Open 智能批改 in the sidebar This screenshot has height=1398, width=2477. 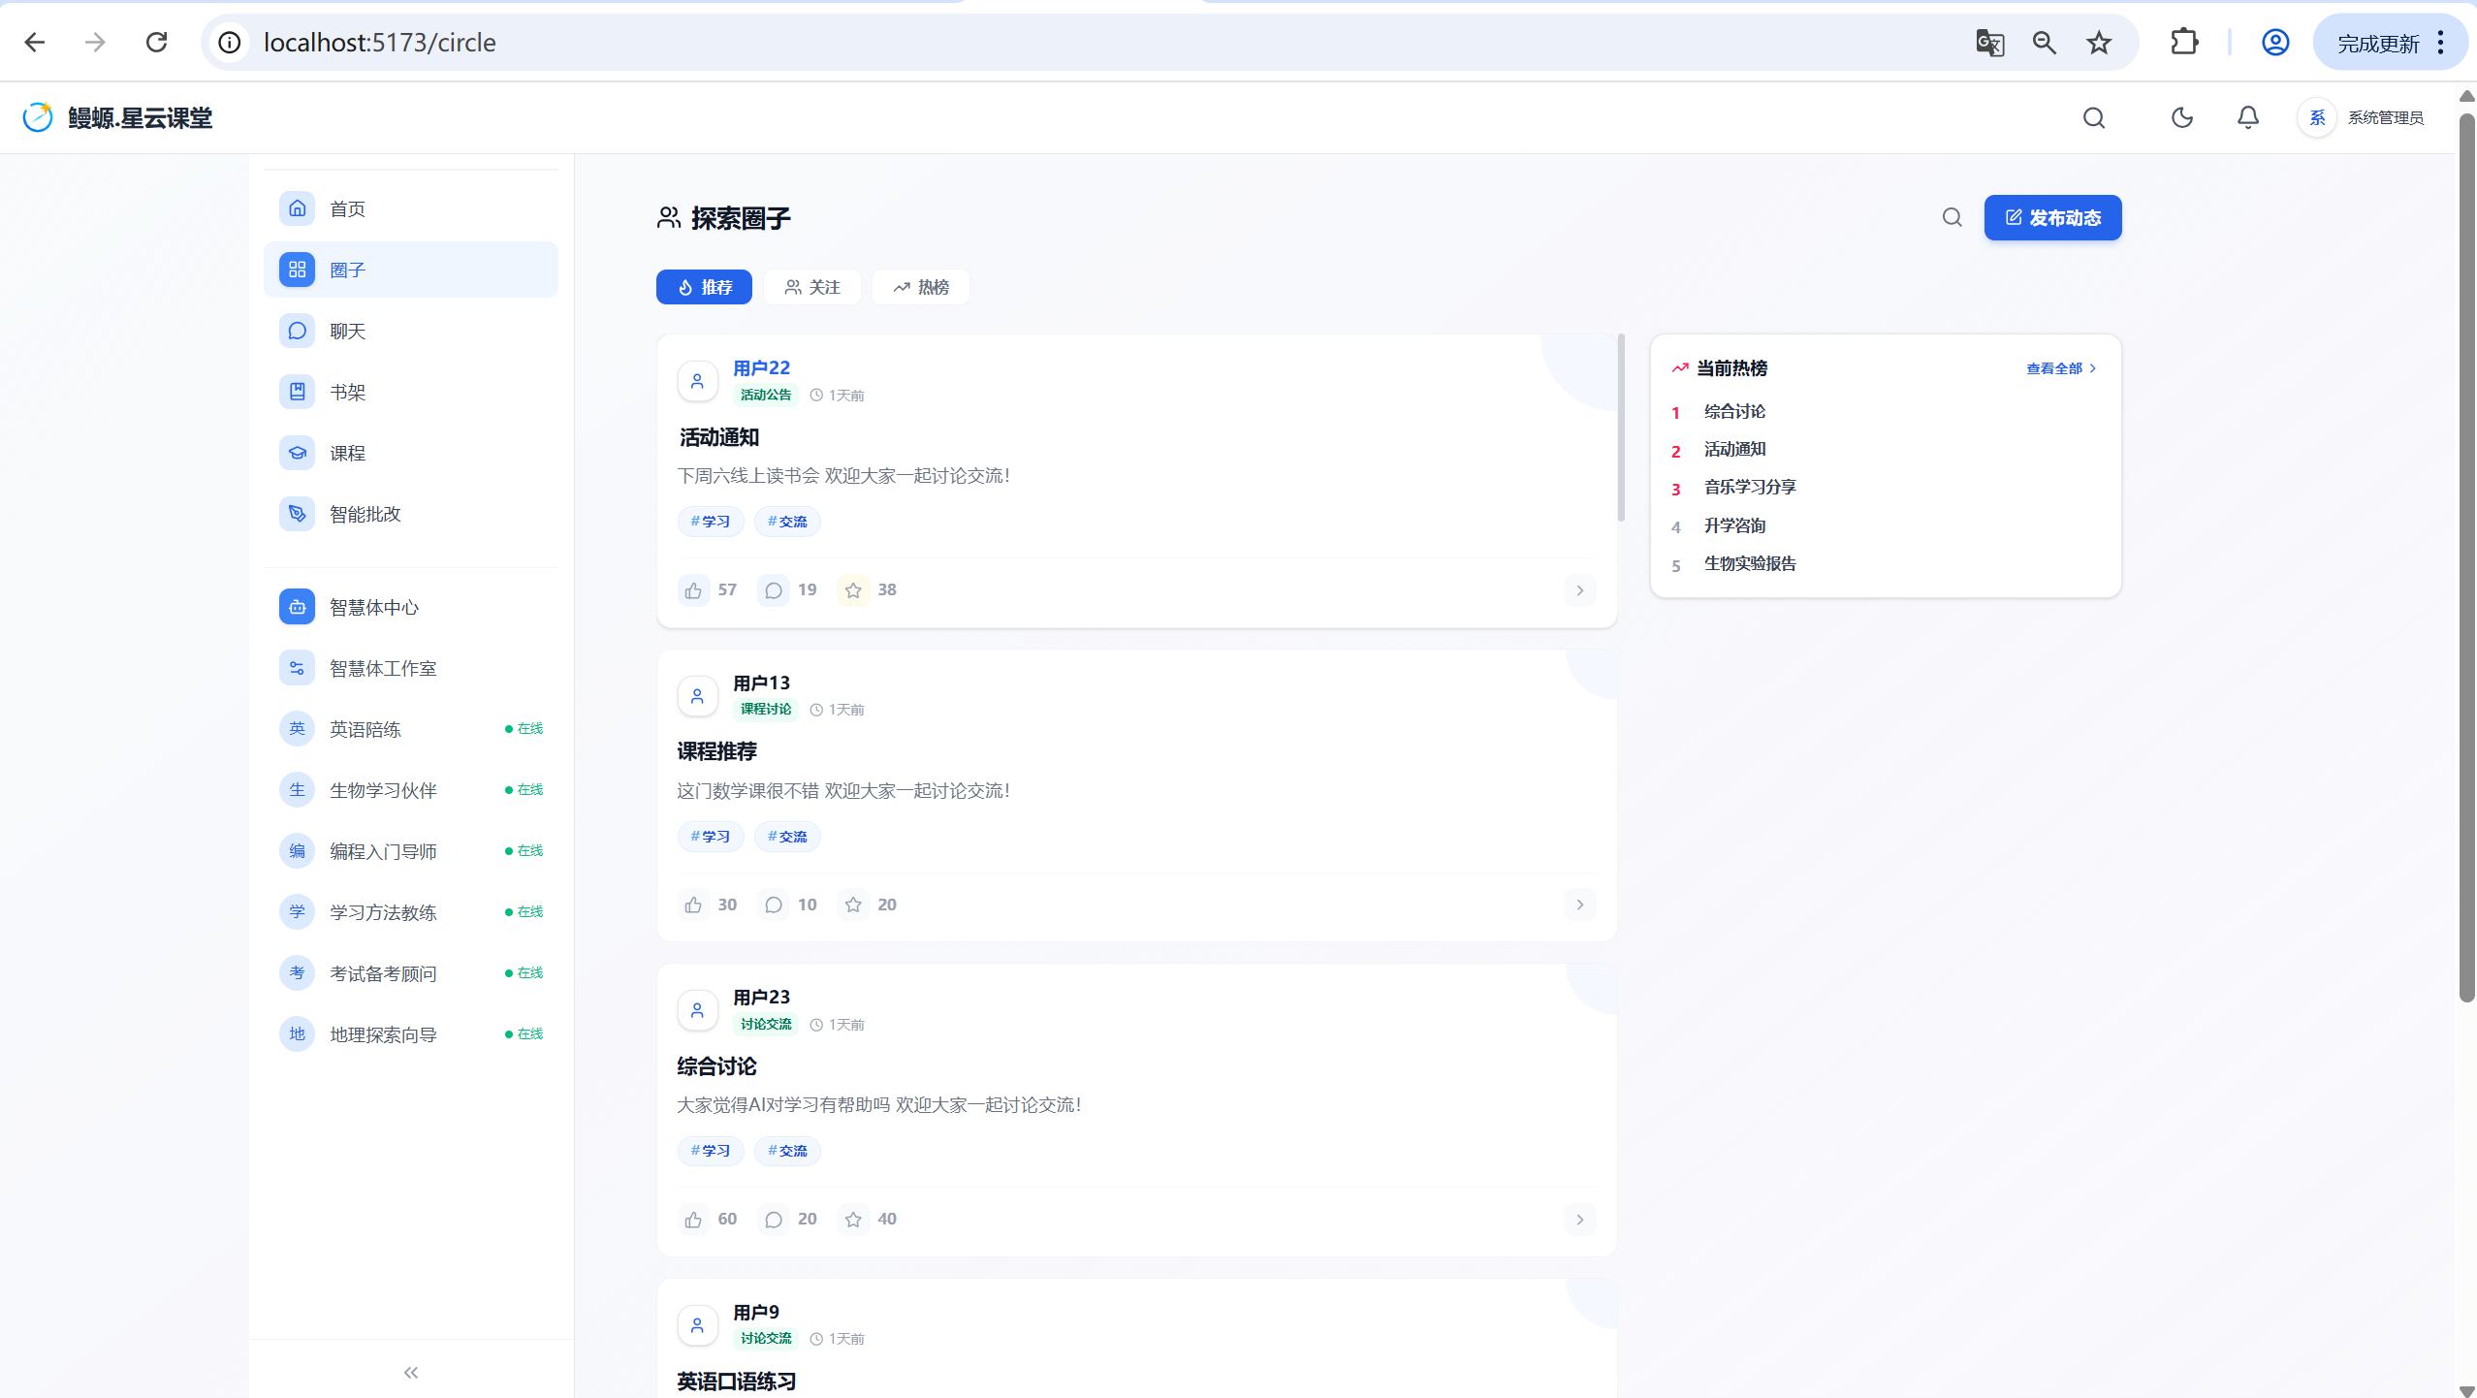click(411, 514)
